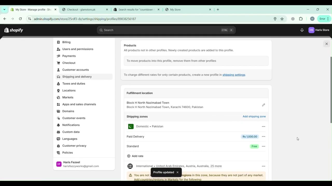Open Apps and sales channels settings
The height and width of the screenshot is (186, 332).
coord(84,104)
